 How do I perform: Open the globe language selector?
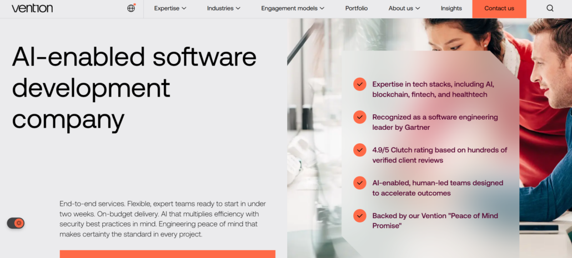pyautogui.click(x=131, y=8)
